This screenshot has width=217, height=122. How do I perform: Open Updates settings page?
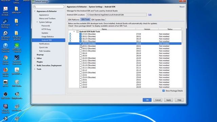[45, 33]
